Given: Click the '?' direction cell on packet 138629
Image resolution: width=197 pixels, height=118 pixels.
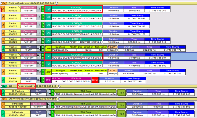Looking at the screenshot, I should (39, 41).
